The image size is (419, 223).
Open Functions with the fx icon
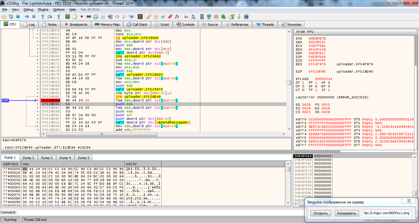pyautogui.click(x=177, y=17)
